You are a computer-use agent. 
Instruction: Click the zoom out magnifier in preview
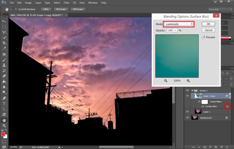click(x=166, y=81)
